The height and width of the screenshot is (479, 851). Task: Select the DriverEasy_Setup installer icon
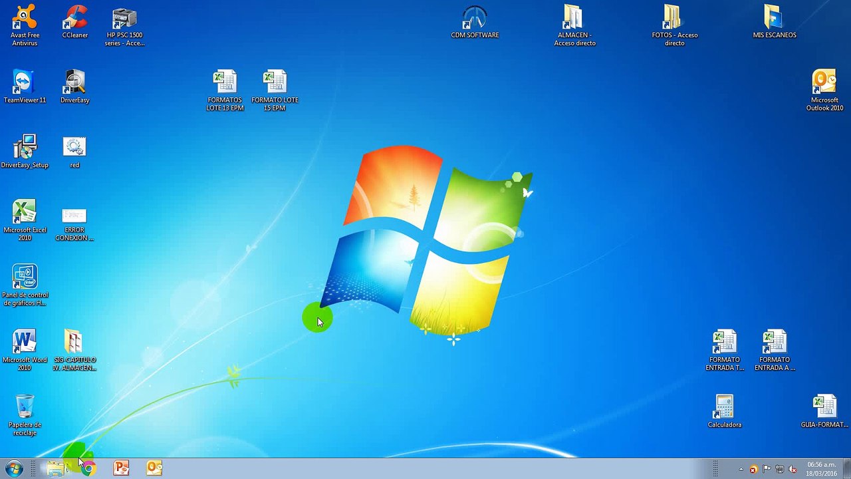[25, 152]
